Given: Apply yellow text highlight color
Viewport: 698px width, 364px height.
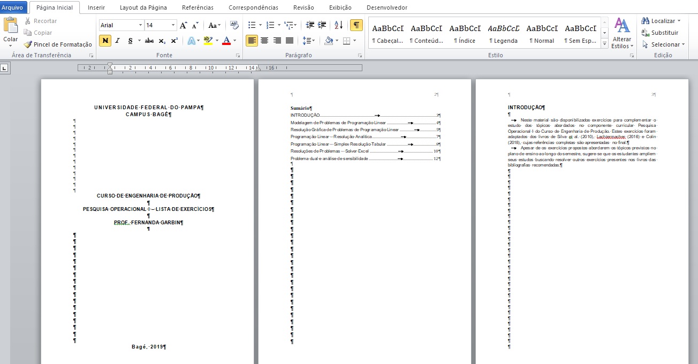Looking at the screenshot, I should (208, 41).
